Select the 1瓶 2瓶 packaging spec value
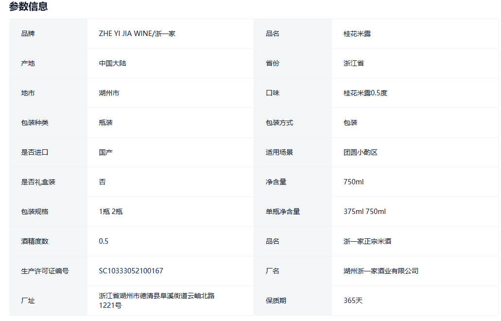 111,212
